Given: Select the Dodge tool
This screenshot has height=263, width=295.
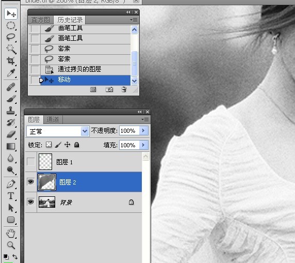Looking at the screenshot, I should click(11, 170).
